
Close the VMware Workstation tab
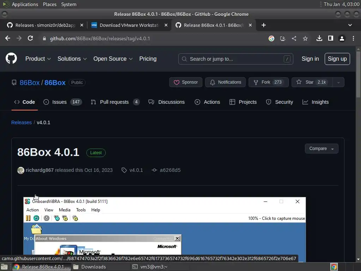[166, 25]
